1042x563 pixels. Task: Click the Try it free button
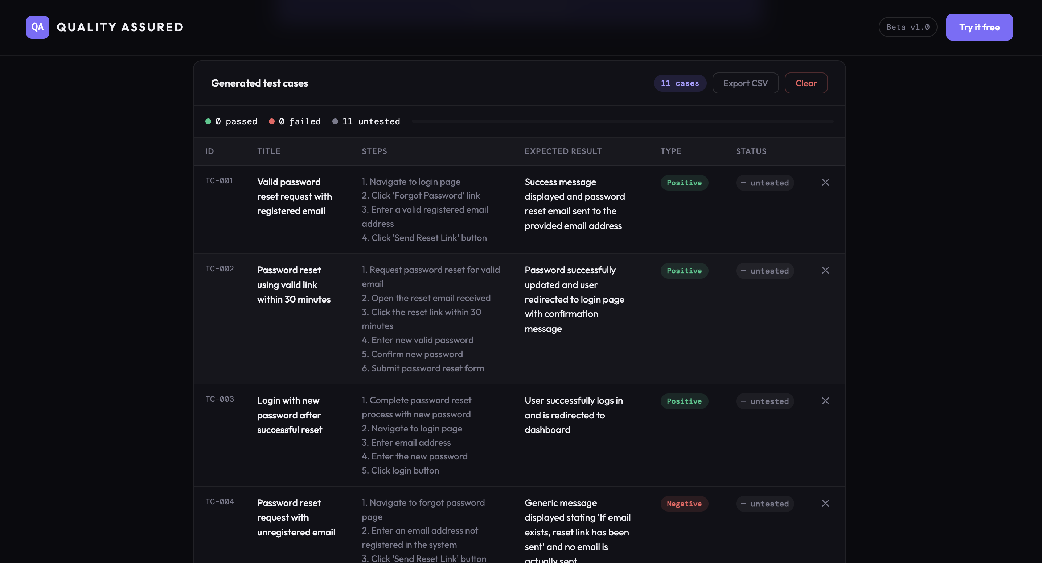[x=979, y=27]
